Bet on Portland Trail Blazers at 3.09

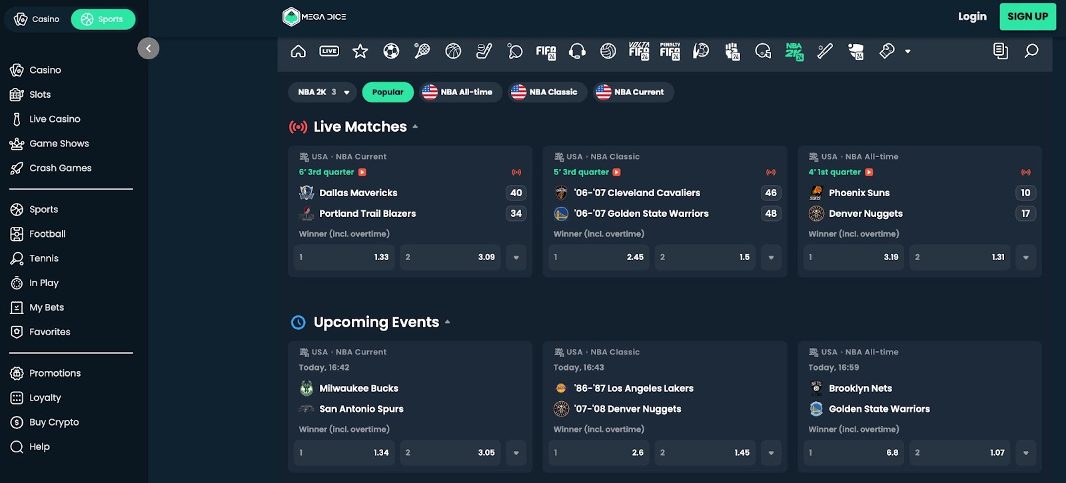tap(450, 257)
